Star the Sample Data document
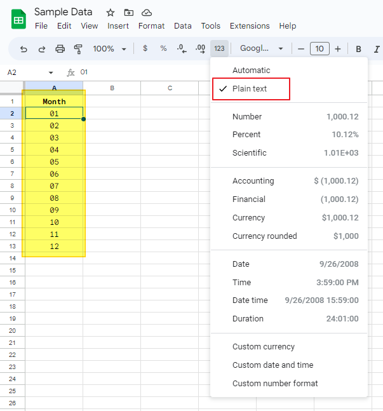 coord(111,13)
